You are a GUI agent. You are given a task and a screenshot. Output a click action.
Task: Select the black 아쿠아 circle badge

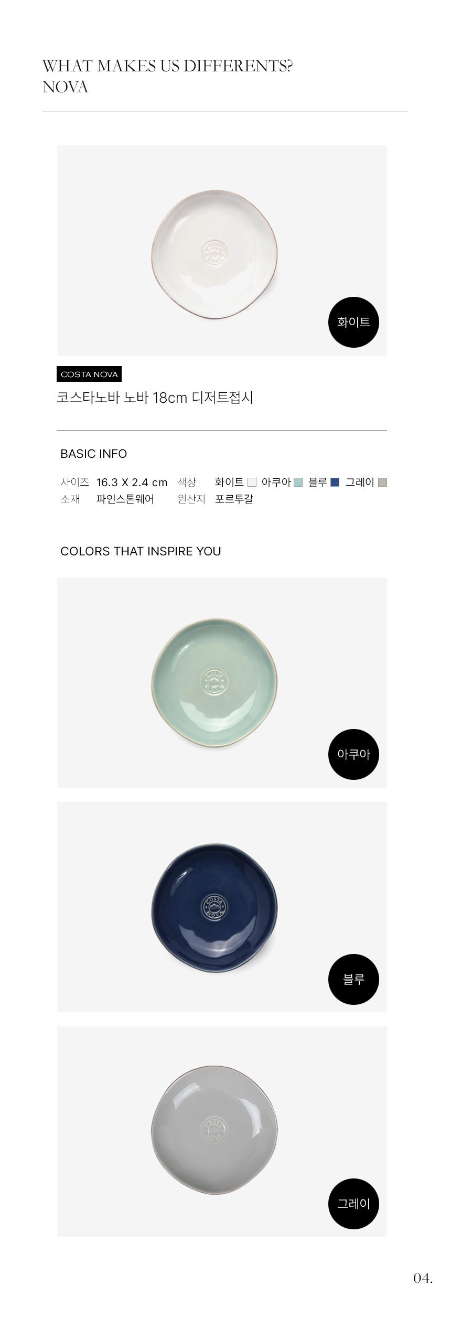[x=353, y=754]
